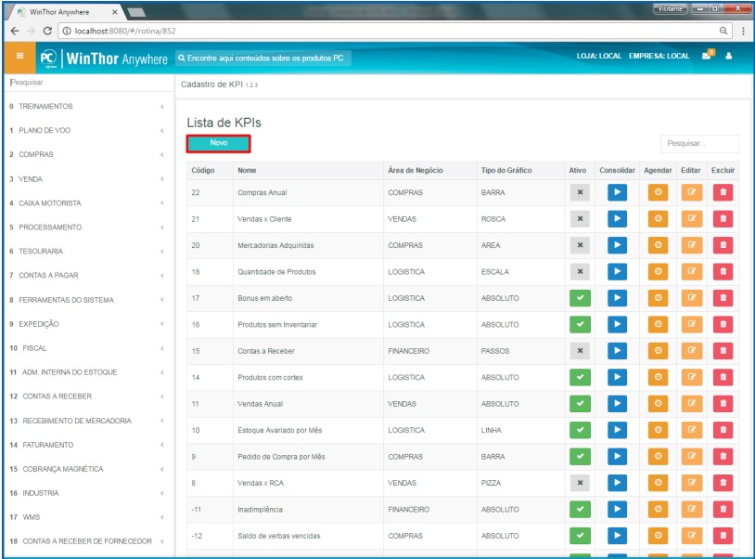The image size is (755, 559).
Task: Schedule the Quantidade de Produtos KPI
Action: (x=658, y=272)
